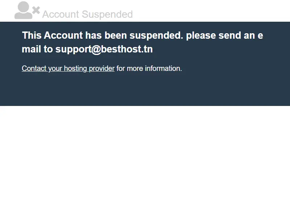This screenshot has height=217, width=290.
Task: Click the 'Account Suspended' gray heading
Action: point(87,14)
